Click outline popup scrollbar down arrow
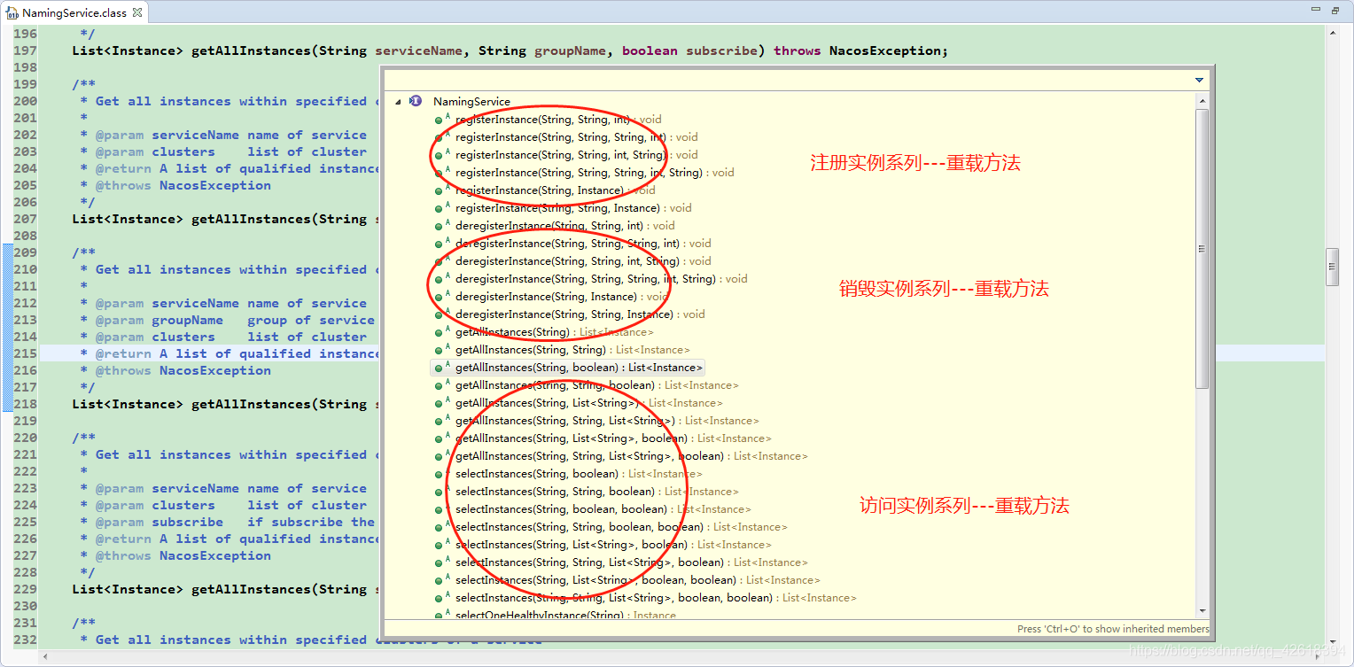This screenshot has height=667, width=1354. (x=1202, y=610)
